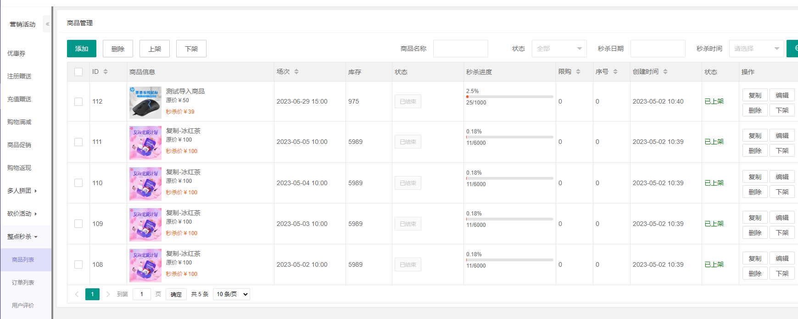Go to next page arrow in pagination
The height and width of the screenshot is (319, 798).
coord(108,294)
